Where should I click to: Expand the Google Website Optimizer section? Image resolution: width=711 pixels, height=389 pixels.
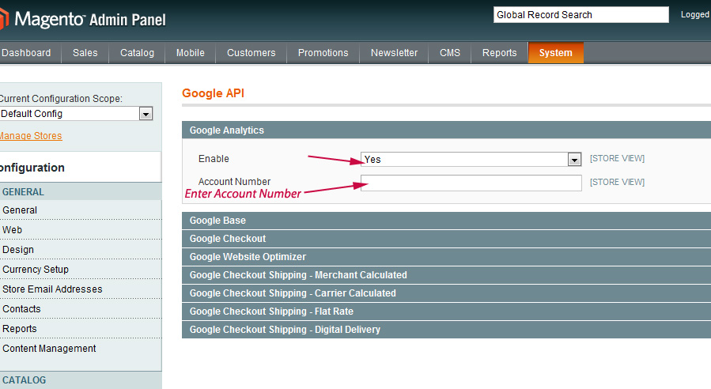pos(446,257)
